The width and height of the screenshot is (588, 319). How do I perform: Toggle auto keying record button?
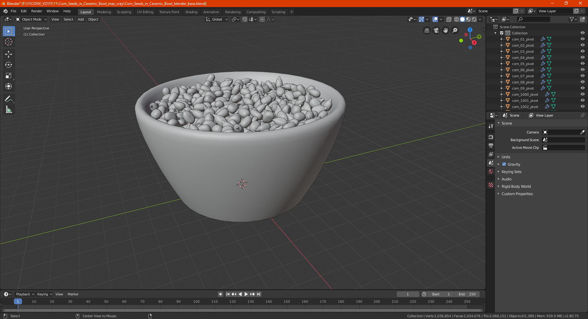pyautogui.click(x=220, y=294)
